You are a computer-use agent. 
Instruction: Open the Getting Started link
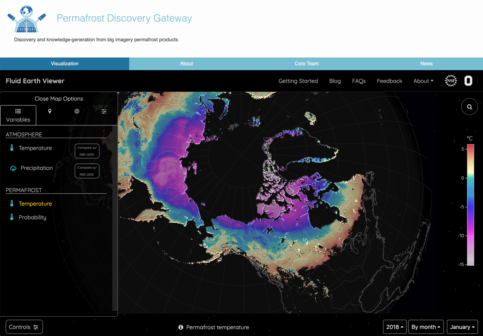pyautogui.click(x=298, y=81)
